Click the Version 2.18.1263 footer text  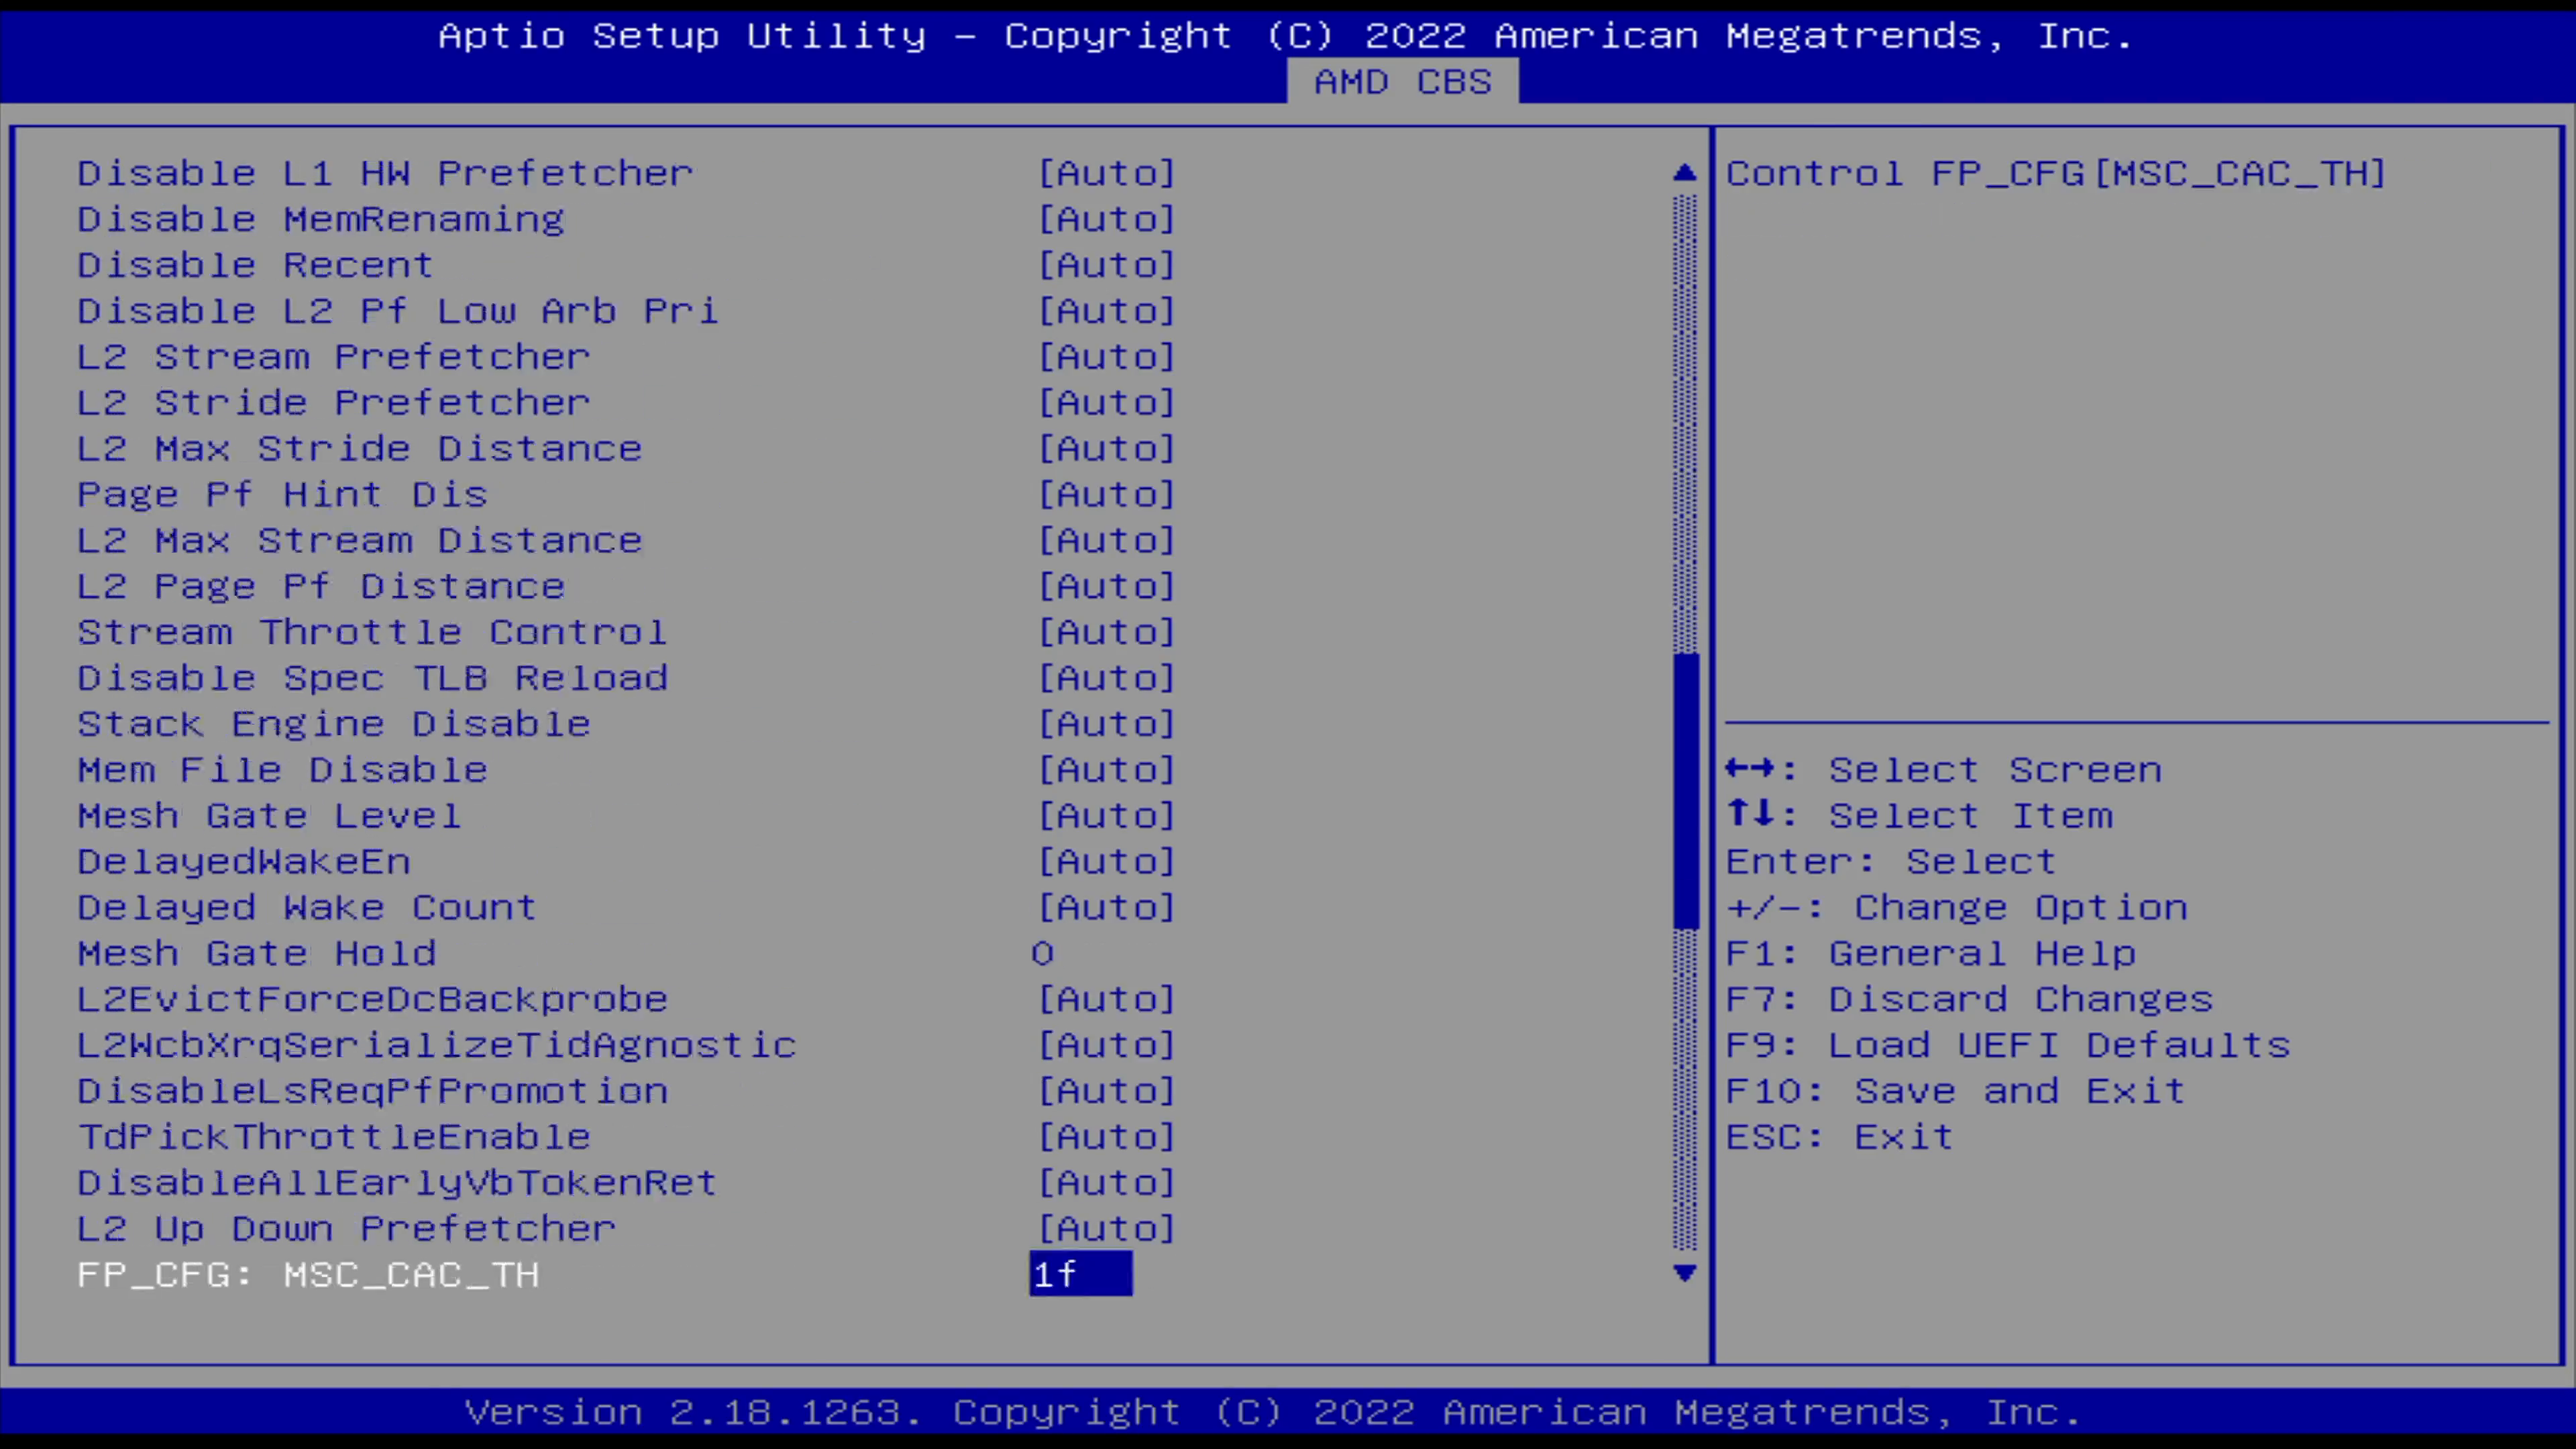pyautogui.click(x=1273, y=1413)
